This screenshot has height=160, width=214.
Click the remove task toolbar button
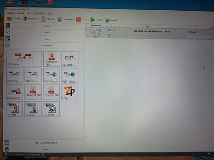(48, 19)
